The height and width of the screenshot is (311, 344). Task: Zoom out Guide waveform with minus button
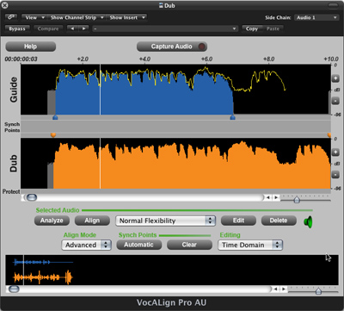click(335, 101)
